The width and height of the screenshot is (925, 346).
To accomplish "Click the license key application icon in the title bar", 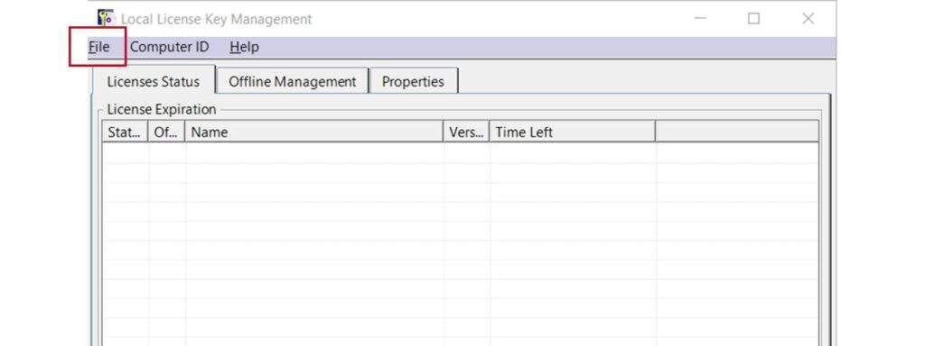I will point(106,18).
